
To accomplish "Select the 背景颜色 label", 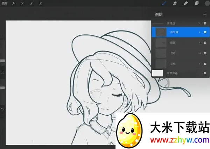I will point(172,73).
